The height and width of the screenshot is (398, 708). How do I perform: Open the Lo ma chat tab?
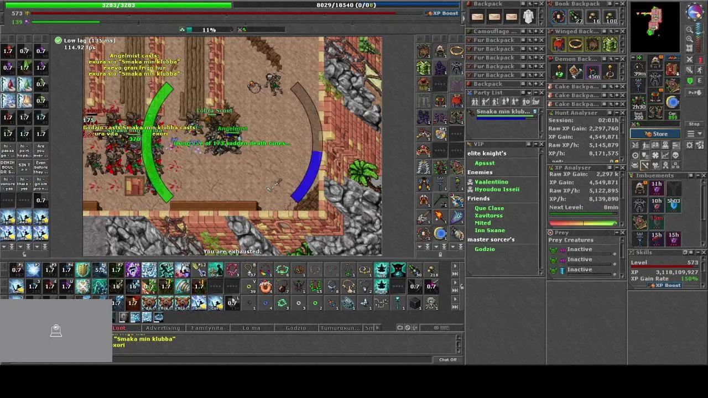251,328
